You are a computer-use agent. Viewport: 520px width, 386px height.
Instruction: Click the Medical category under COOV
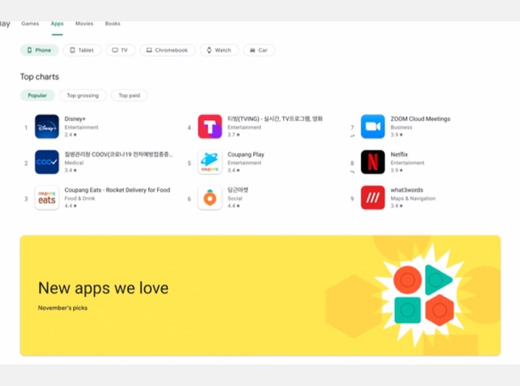(74, 163)
